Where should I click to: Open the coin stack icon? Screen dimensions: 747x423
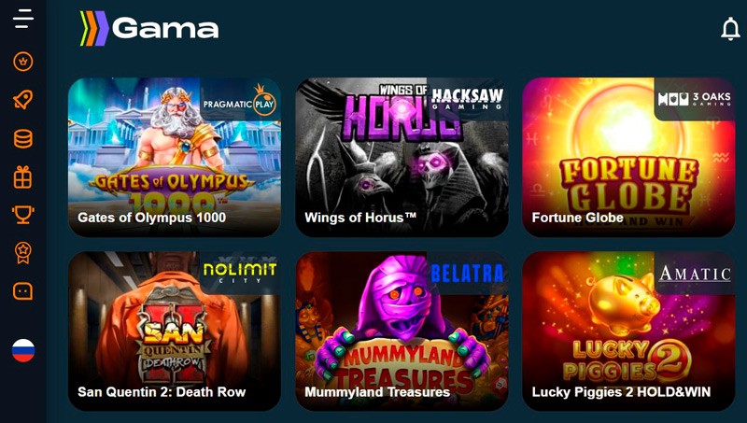pos(23,138)
